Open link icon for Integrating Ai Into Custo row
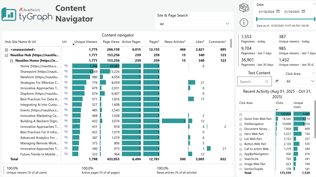 tap(66, 104)
